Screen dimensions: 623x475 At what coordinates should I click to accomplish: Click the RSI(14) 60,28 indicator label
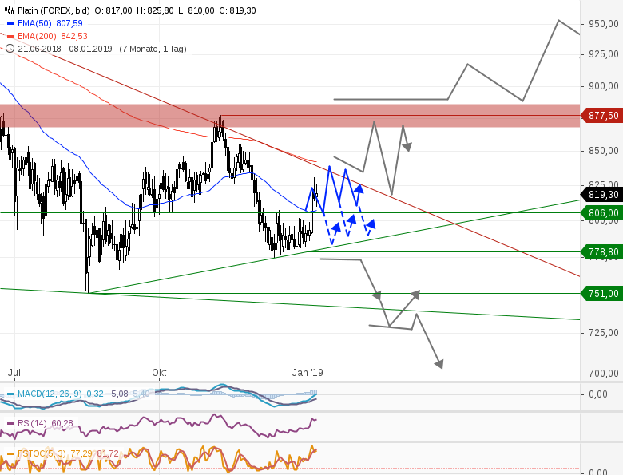click(x=46, y=423)
